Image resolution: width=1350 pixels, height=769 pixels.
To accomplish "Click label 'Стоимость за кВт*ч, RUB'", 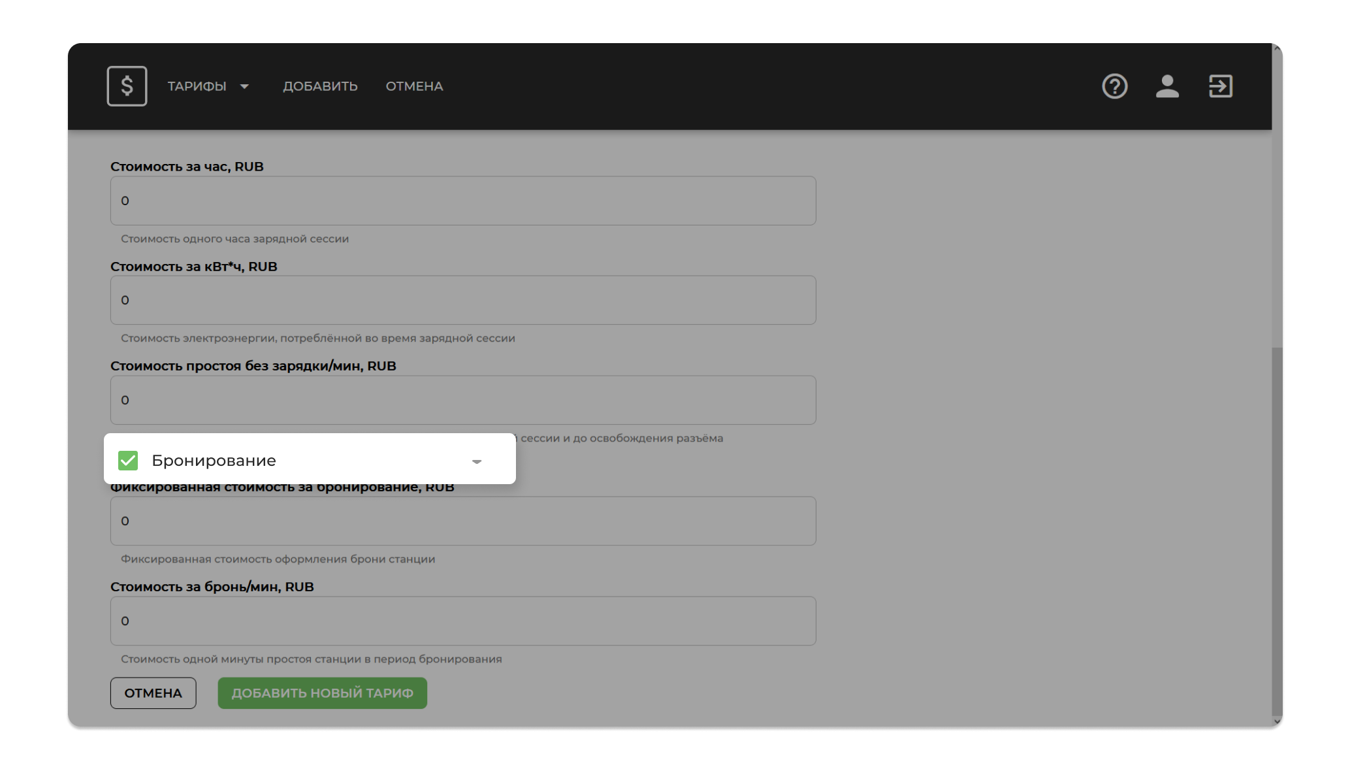I will click(x=193, y=267).
